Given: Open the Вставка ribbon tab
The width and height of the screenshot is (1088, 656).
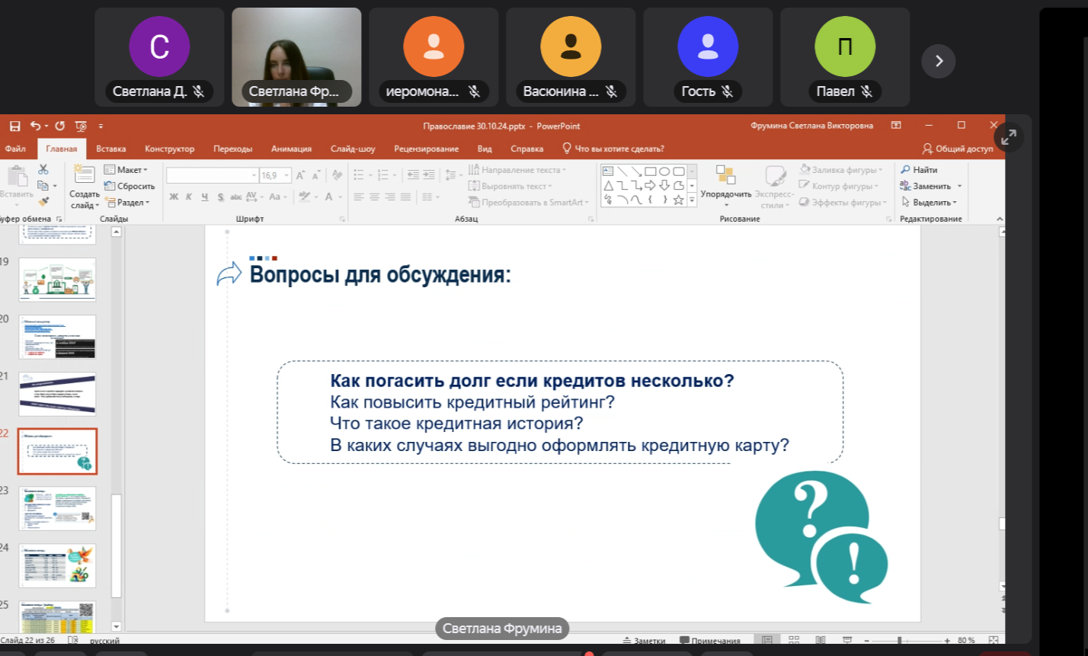Looking at the screenshot, I should [x=111, y=149].
